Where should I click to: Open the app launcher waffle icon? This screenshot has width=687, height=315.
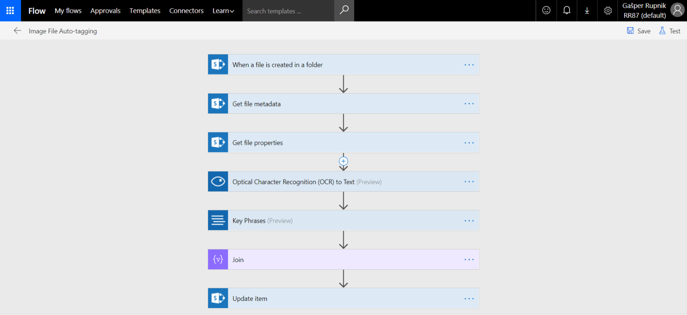point(10,10)
